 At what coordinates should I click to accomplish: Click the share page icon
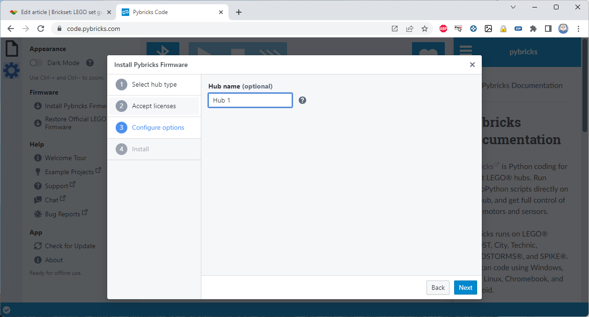(x=410, y=29)
